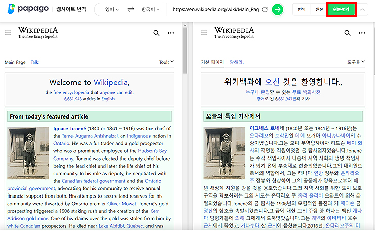Click the Wikipedia logo in right pane

234,33
